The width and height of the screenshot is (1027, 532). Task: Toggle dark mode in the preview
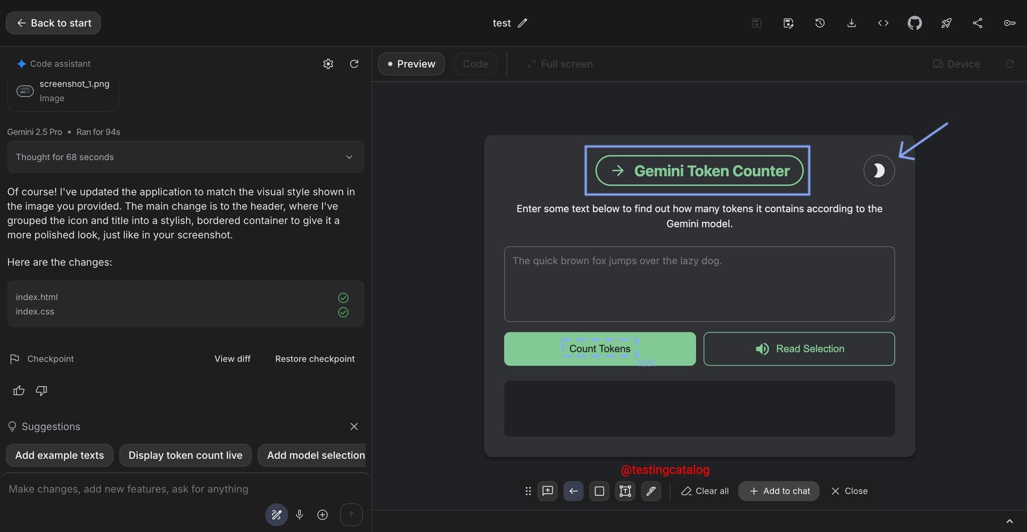tap(879, 170)
